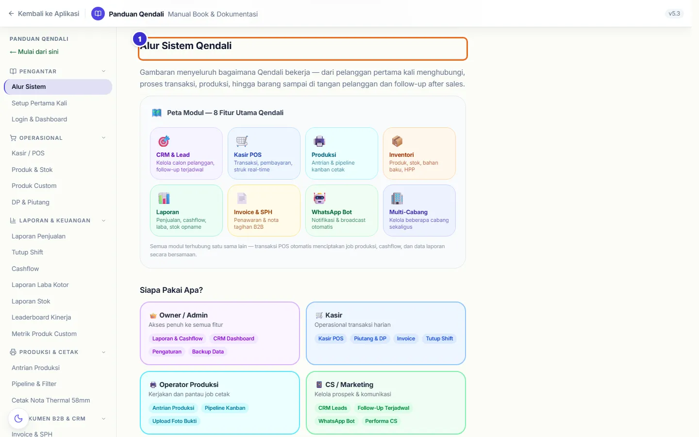Image resolution: width=699 pixels, height=437 pixels.
Task: Open Leaderboard Kinerja sidebar item
Action: [x=58, y=317]
